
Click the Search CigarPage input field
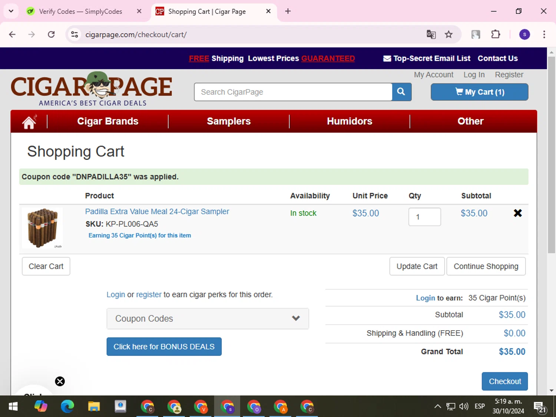[293, 92]
